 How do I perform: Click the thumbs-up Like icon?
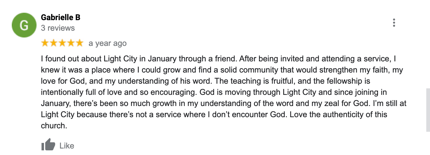tap(48, 145)
